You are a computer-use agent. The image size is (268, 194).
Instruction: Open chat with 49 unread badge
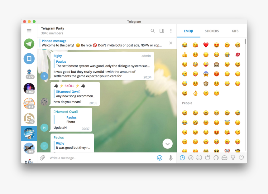(x=29, y=118)
